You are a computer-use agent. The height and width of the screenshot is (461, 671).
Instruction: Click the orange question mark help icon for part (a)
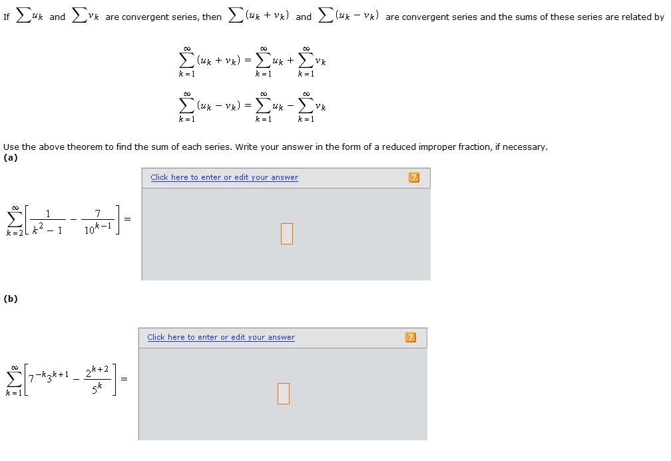413,177
